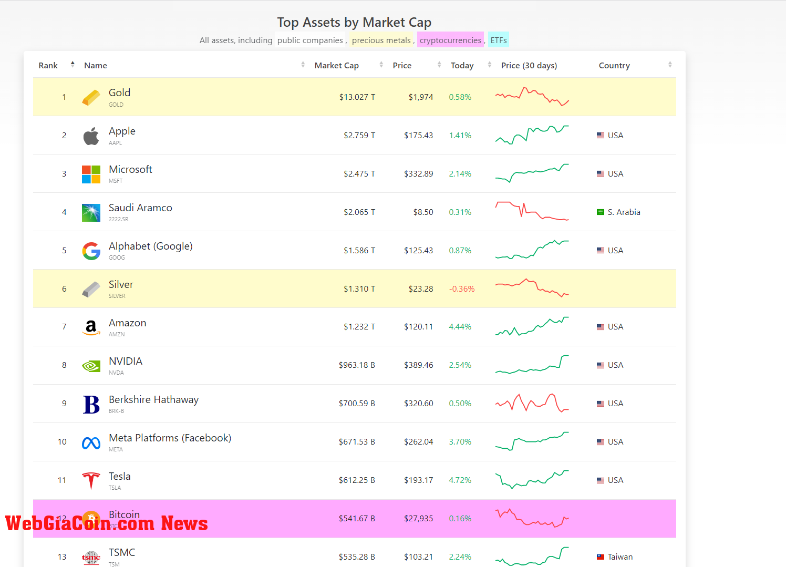Click the AAPL ticker symbol
786x567 pixels.
pos(115,143)
